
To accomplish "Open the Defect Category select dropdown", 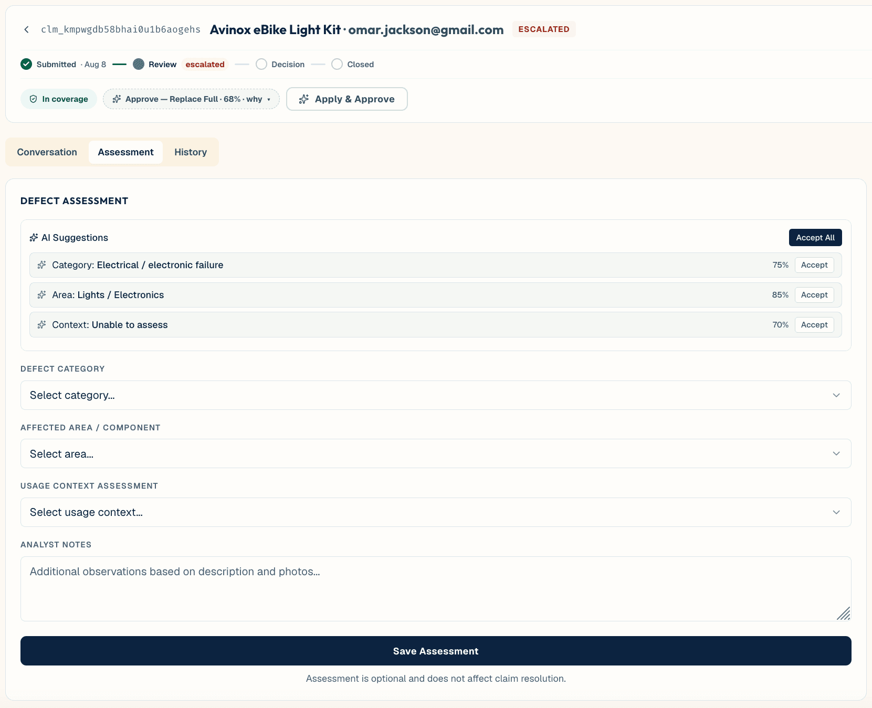I will coord(436,395).
